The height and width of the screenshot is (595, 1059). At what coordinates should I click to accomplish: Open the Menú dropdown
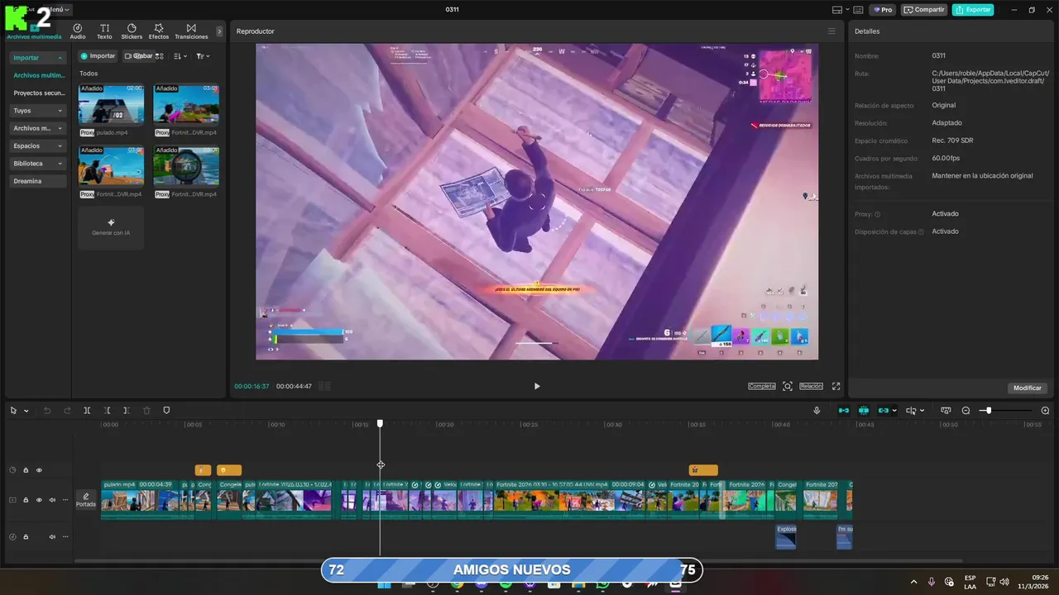(x=59, y=10)
